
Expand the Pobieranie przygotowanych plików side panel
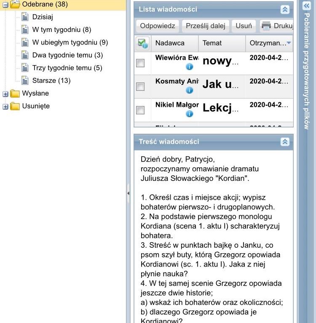[306, 6]
